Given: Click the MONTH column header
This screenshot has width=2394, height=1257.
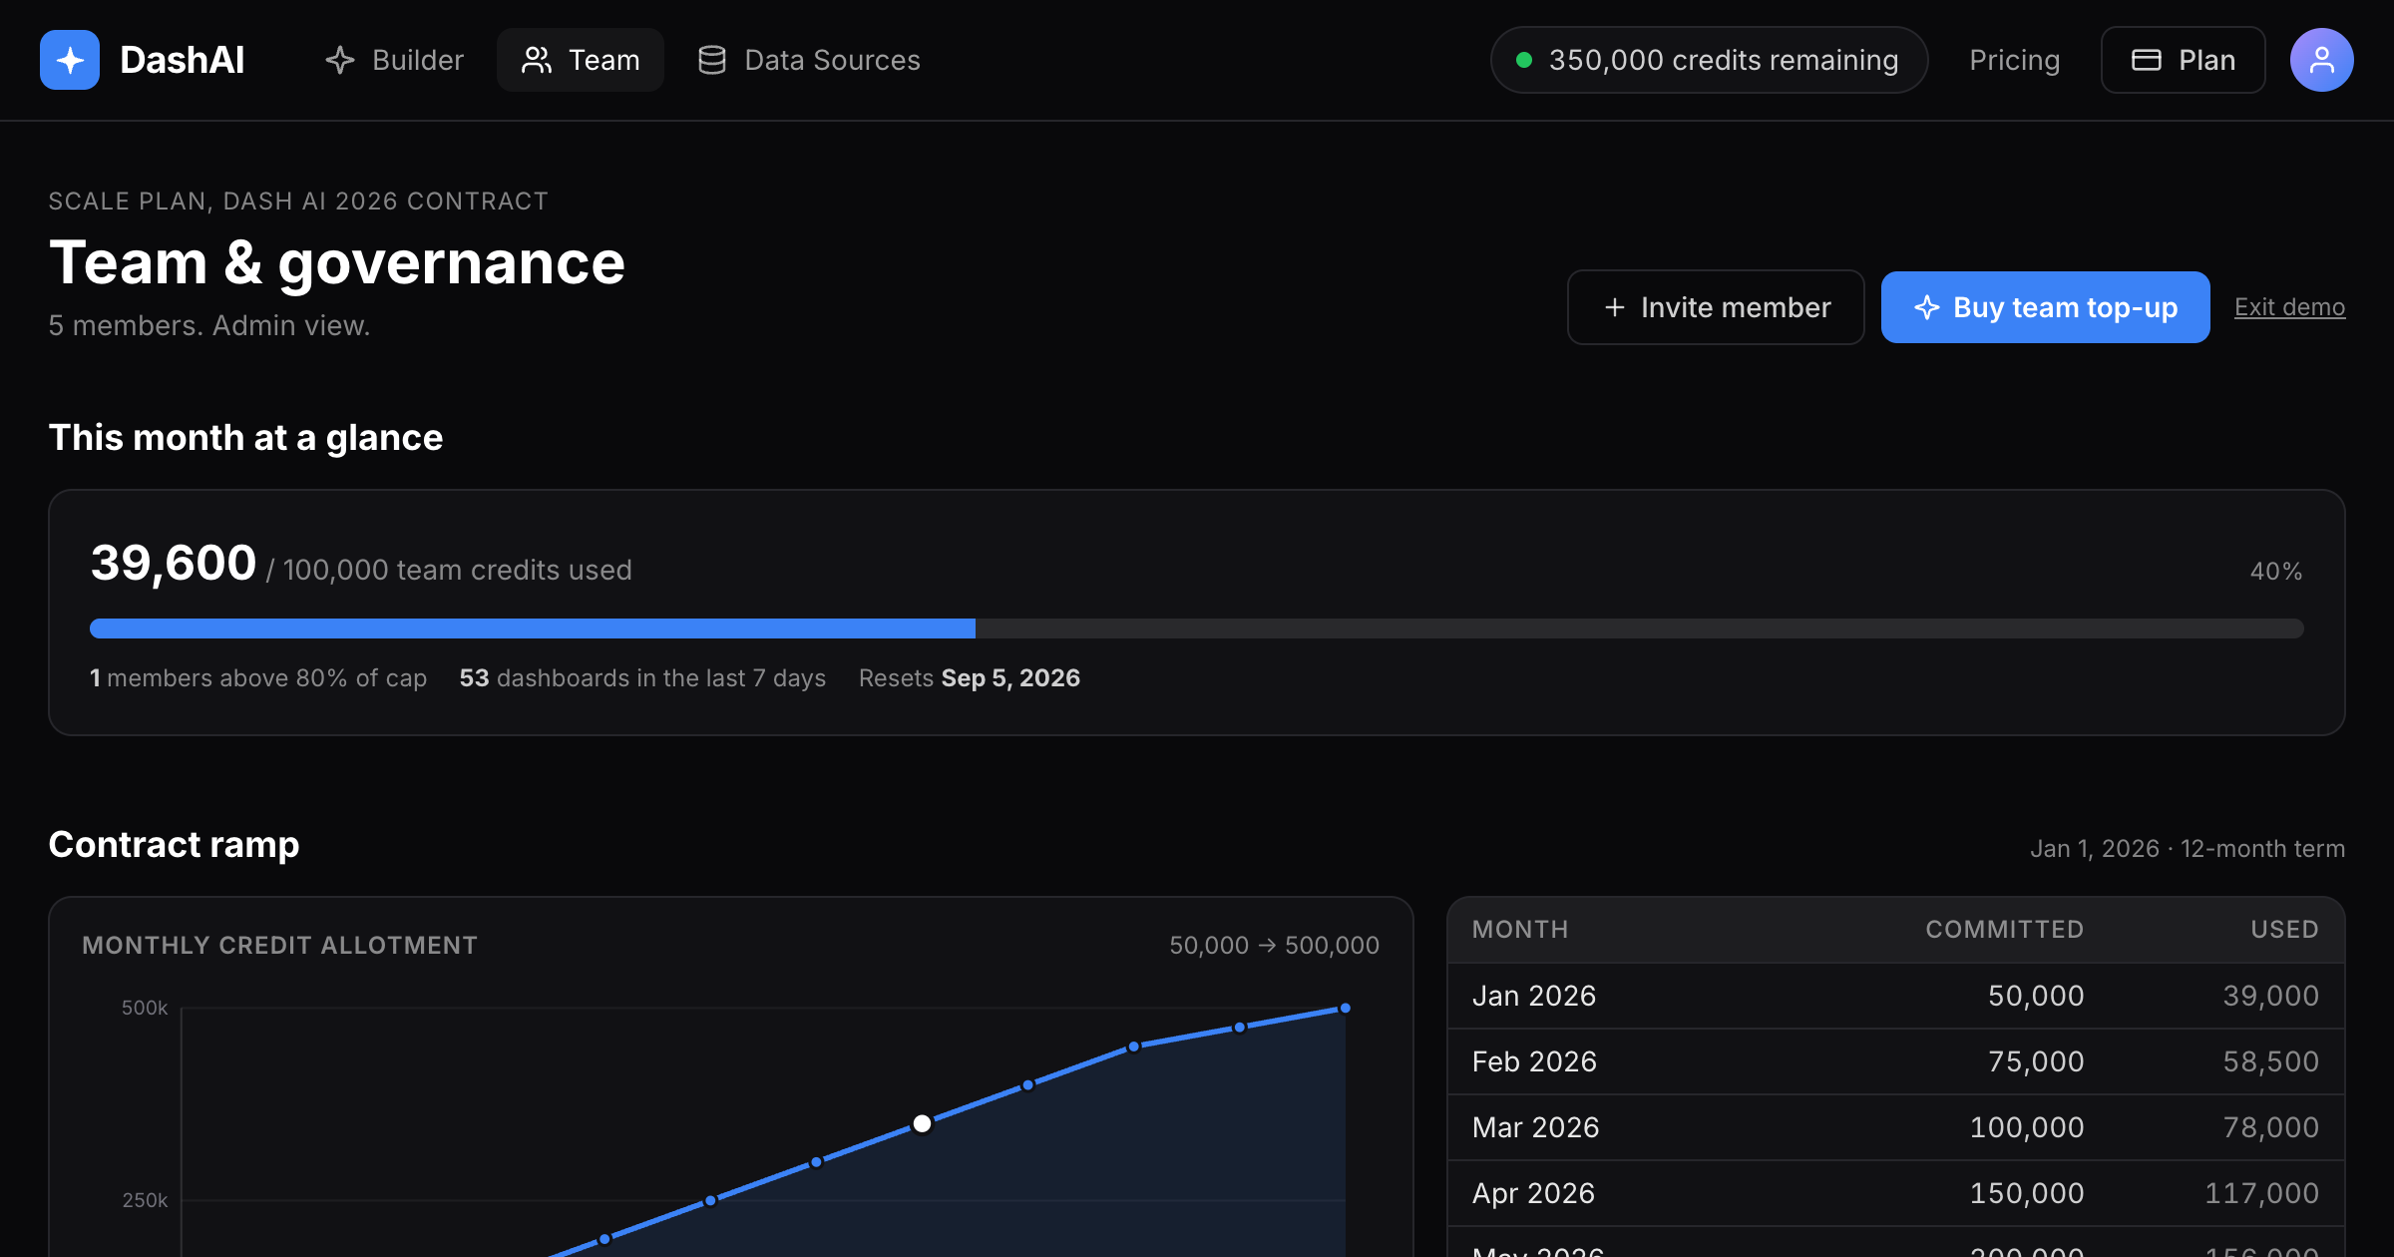Looking at the screenshot, I should point(1519,930).
